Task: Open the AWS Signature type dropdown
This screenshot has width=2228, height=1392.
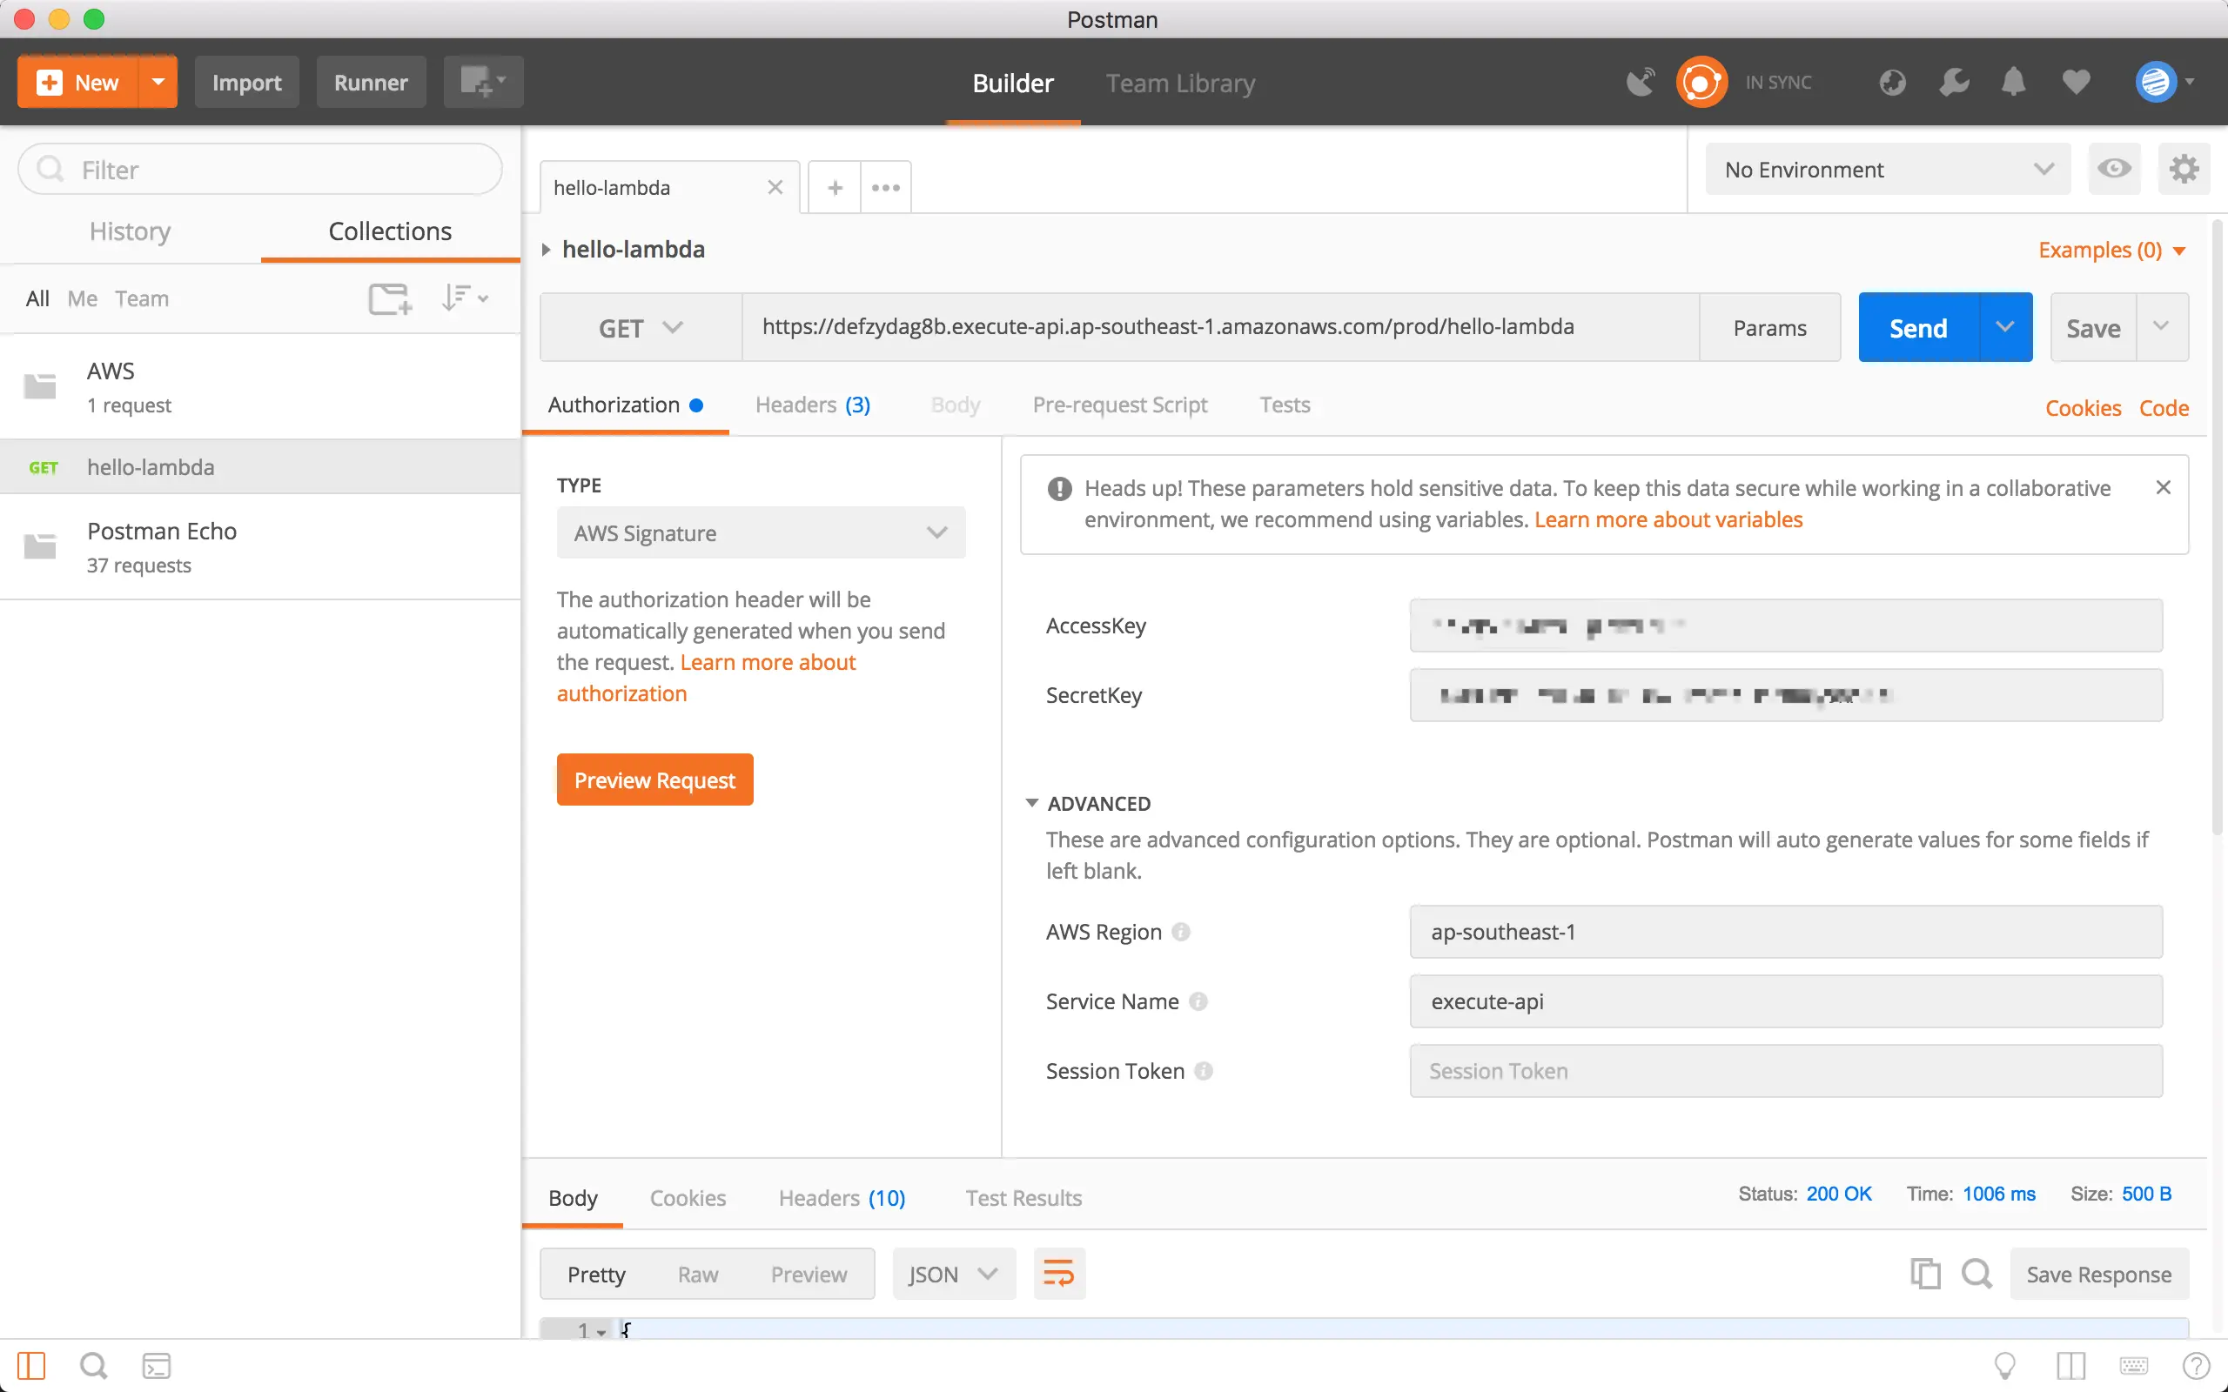Action: tap(761, 533)
